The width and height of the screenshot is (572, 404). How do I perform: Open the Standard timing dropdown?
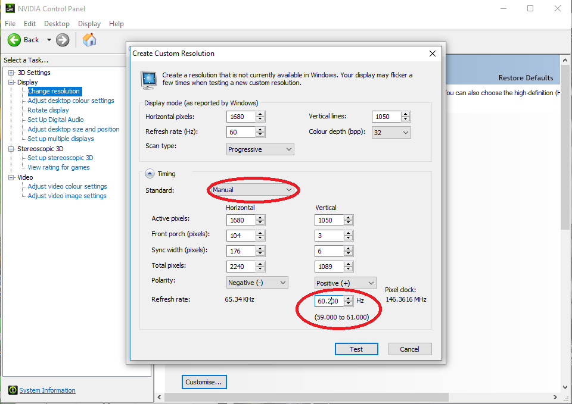coord(253,190)
